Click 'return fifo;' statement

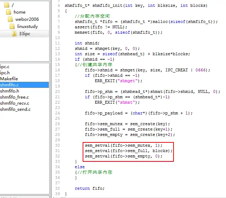click(89, 189)
